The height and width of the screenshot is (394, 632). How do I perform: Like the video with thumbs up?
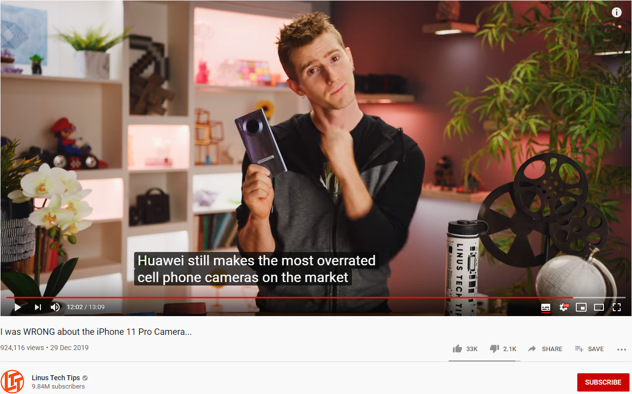pos(465,349)
